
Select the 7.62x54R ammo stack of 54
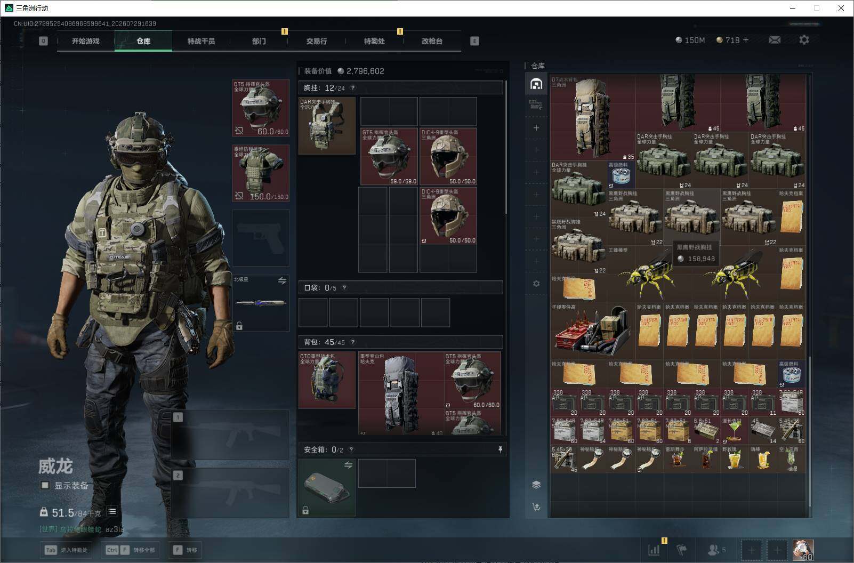(593, 430)
